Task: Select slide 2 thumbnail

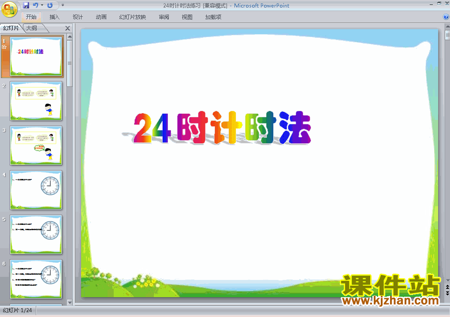Action: pyautogui.click(x=36, y=101)
